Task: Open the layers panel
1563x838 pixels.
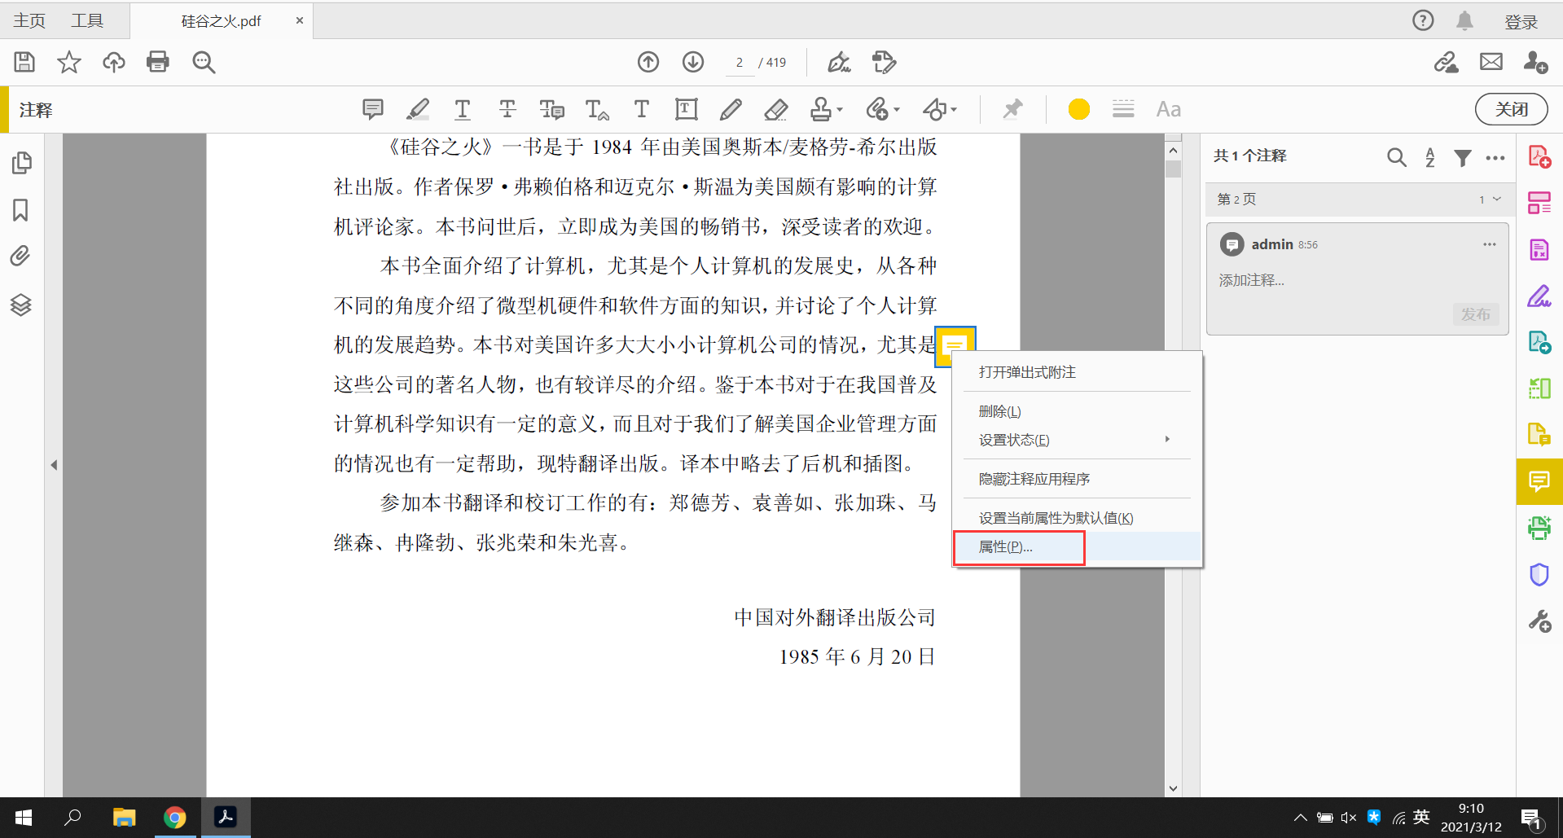Action: tap(21, 305)
